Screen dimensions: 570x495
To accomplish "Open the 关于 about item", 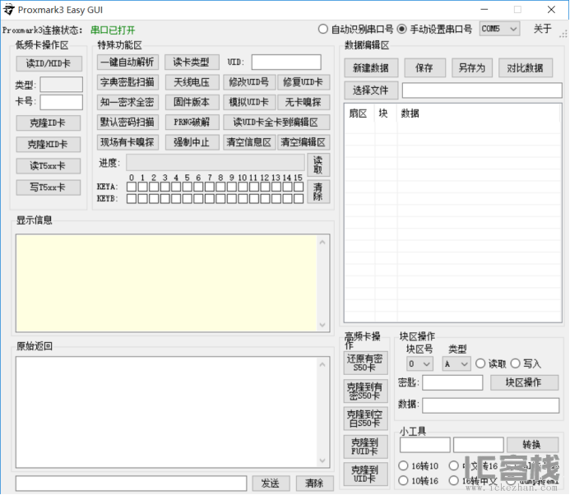I will 542,29.
